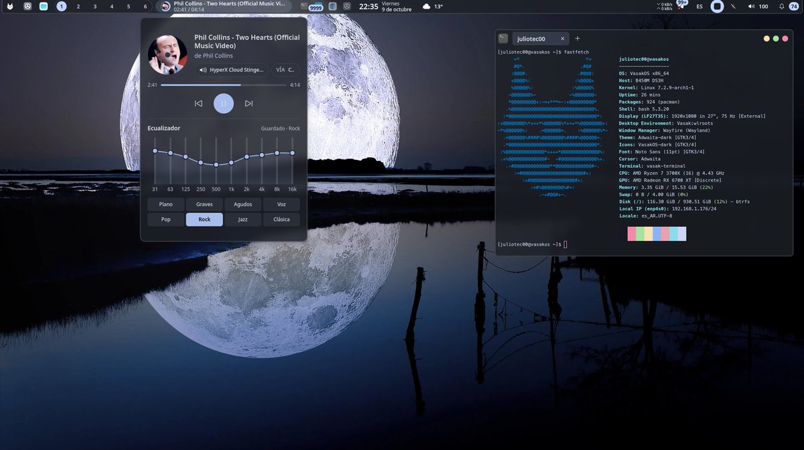The image size is (804, 450).
Task: Click the terminal tray icon with 9999 badge
Action: click(x=311, y=6)
